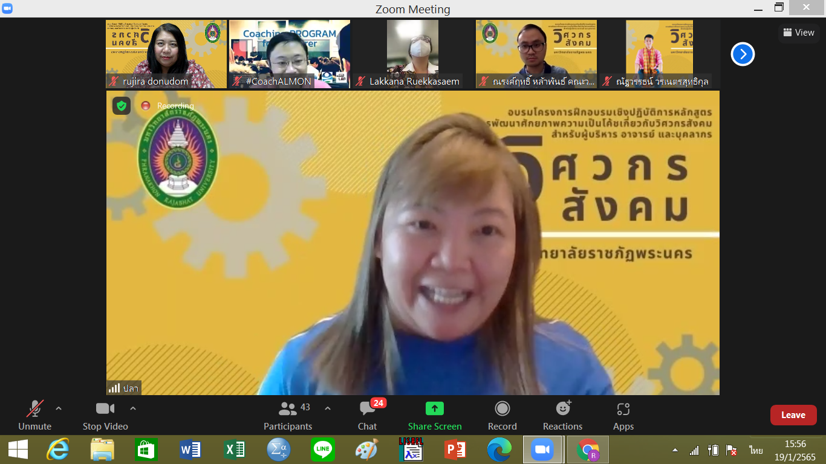Click the Share Screen button

tap(435, 416)
